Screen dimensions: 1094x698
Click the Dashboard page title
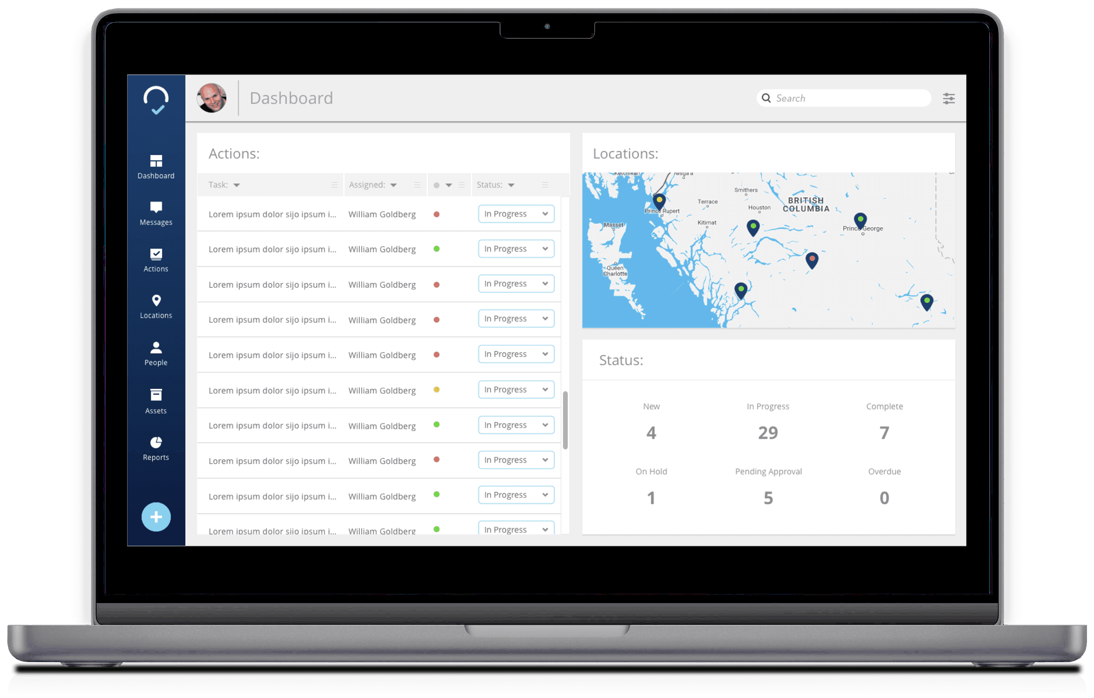click(x=291, y=98)
